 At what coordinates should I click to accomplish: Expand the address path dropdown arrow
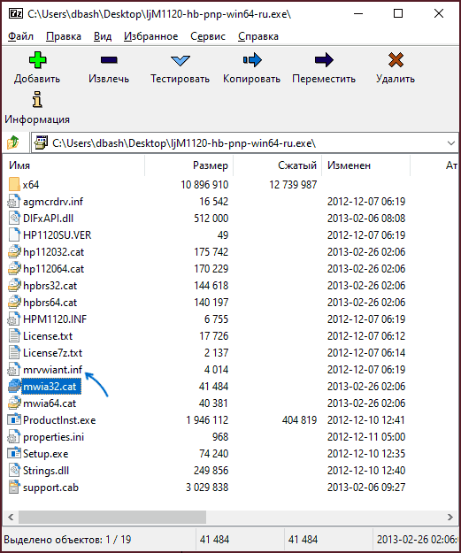(450, 143)
